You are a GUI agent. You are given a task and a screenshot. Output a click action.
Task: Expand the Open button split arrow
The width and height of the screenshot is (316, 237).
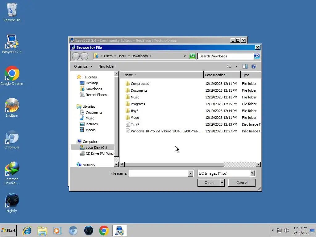pos(222,183)
